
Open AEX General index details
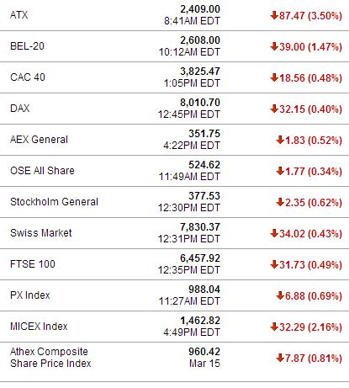pos(39,140)
